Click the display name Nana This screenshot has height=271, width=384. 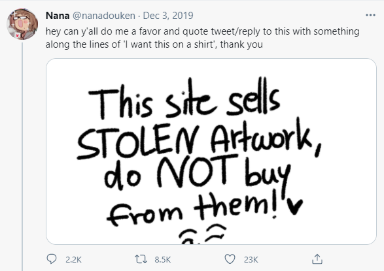(58, 16)
